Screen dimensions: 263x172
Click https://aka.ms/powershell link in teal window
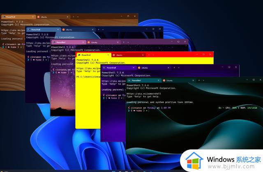(x=144, y=94)
